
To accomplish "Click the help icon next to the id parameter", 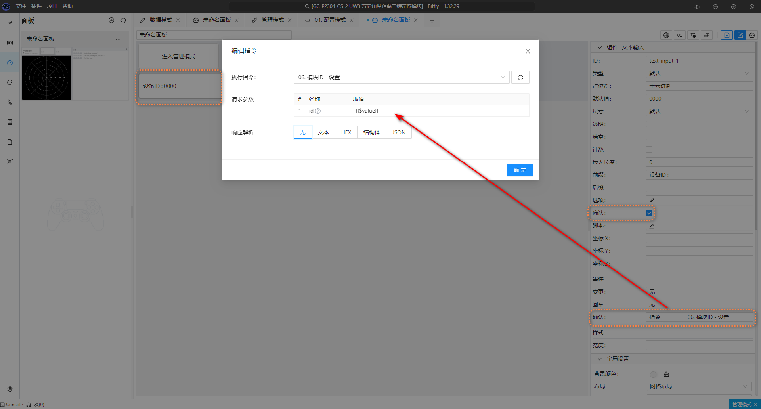I will [318, 111].
